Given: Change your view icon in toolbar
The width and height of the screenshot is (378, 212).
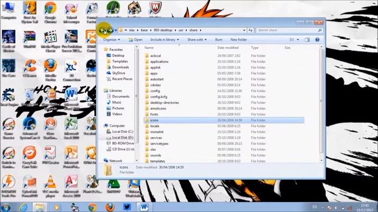Looking at the screenshot, I should click(292, 39).
